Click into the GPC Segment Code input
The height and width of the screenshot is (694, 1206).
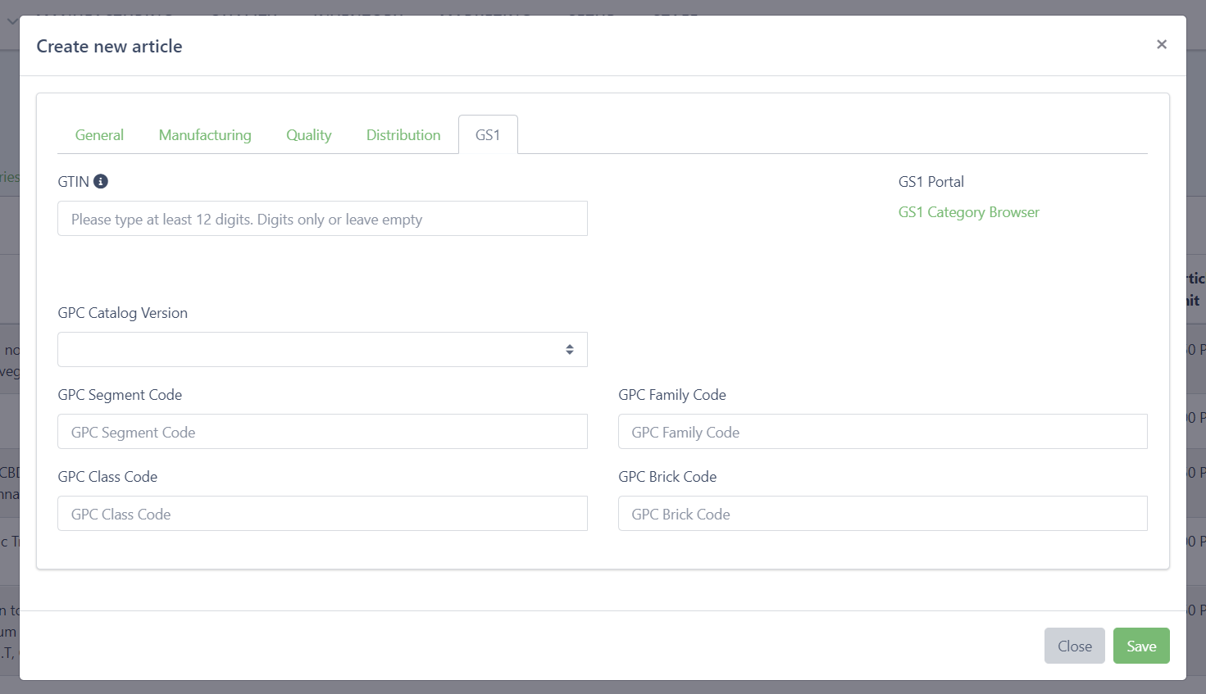click(322, 432)
